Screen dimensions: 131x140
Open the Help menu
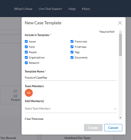click(x=72, y=9)
